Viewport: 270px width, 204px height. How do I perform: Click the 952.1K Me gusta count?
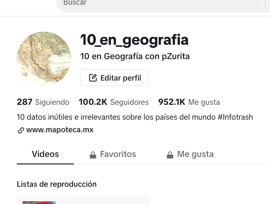pyautogui.click(x=189, y=102)
